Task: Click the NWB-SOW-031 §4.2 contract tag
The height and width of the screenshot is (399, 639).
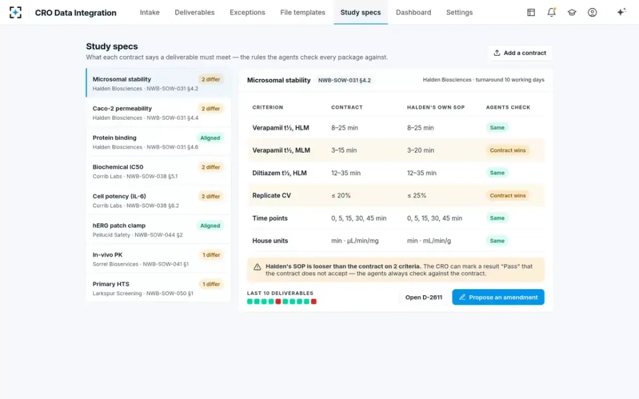Action: [x=344, y=80]
